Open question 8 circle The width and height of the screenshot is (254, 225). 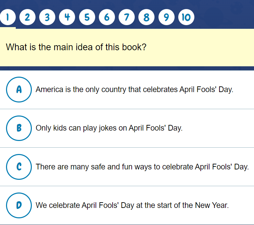tap(146, 17)
